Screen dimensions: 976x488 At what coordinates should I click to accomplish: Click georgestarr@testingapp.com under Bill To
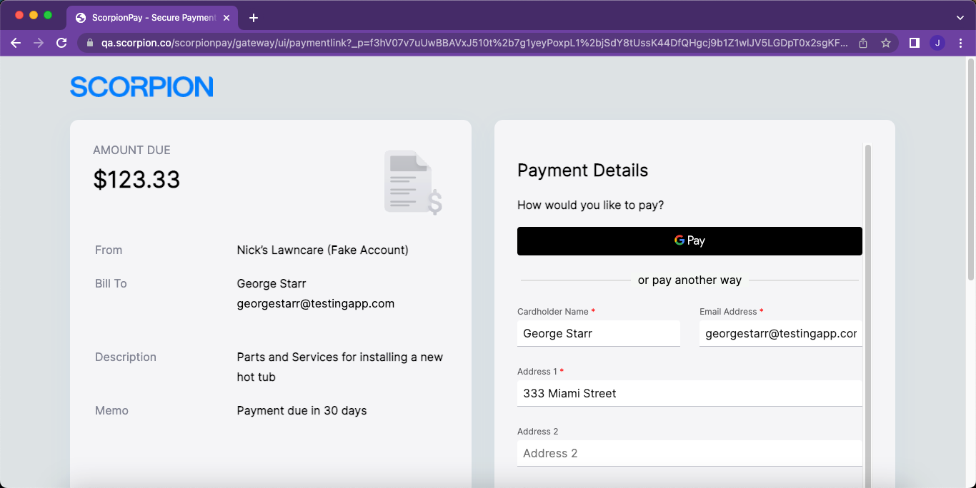click(x=316, y=303)
